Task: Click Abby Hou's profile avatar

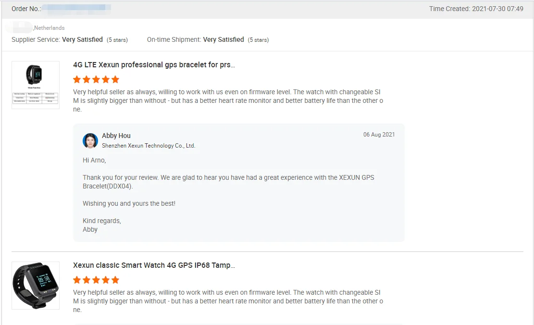Action: tap(90, 140)
